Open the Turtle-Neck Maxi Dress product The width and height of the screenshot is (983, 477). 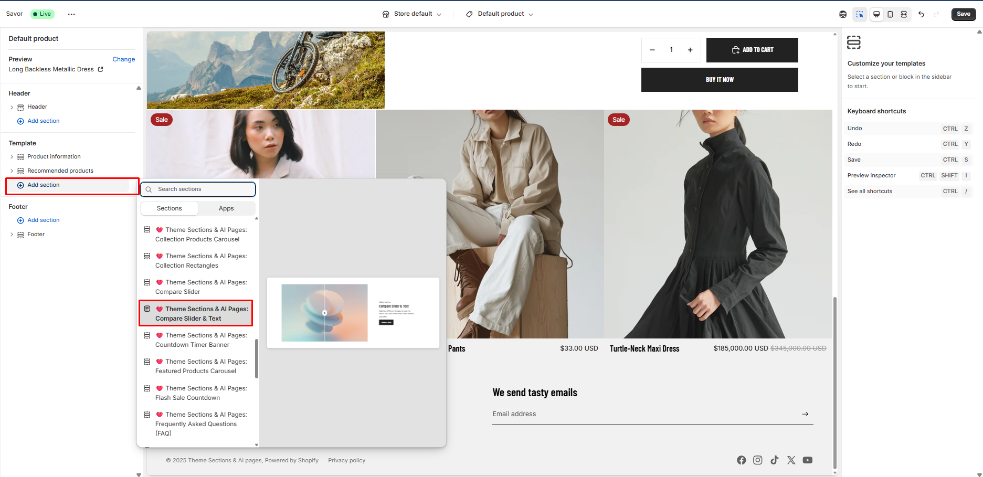[644, 349]
